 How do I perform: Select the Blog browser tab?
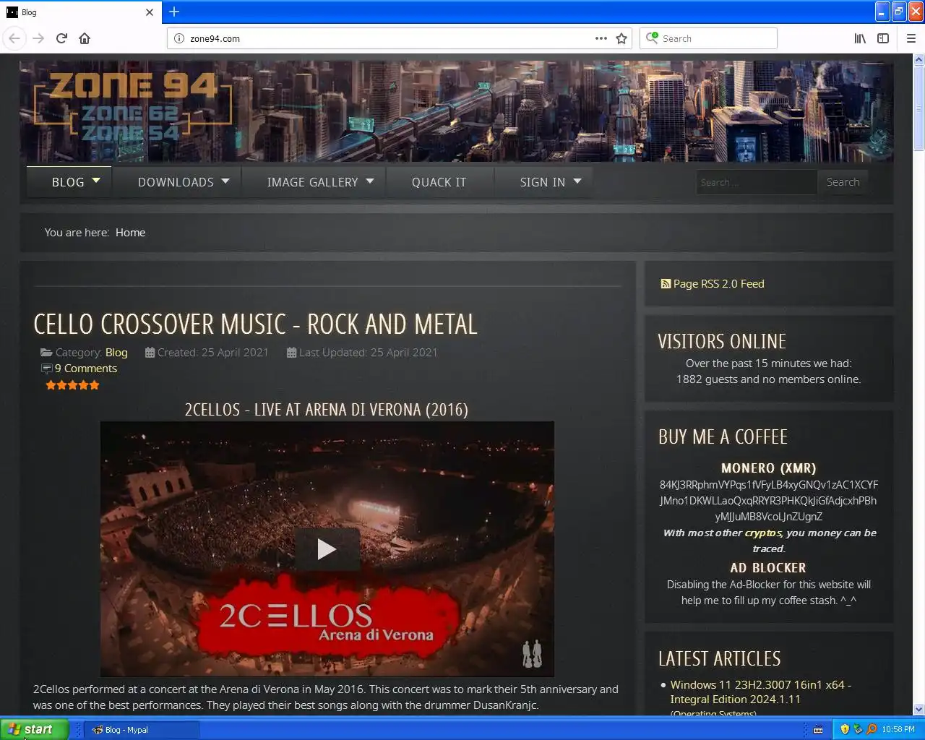[x=81, y=12]
